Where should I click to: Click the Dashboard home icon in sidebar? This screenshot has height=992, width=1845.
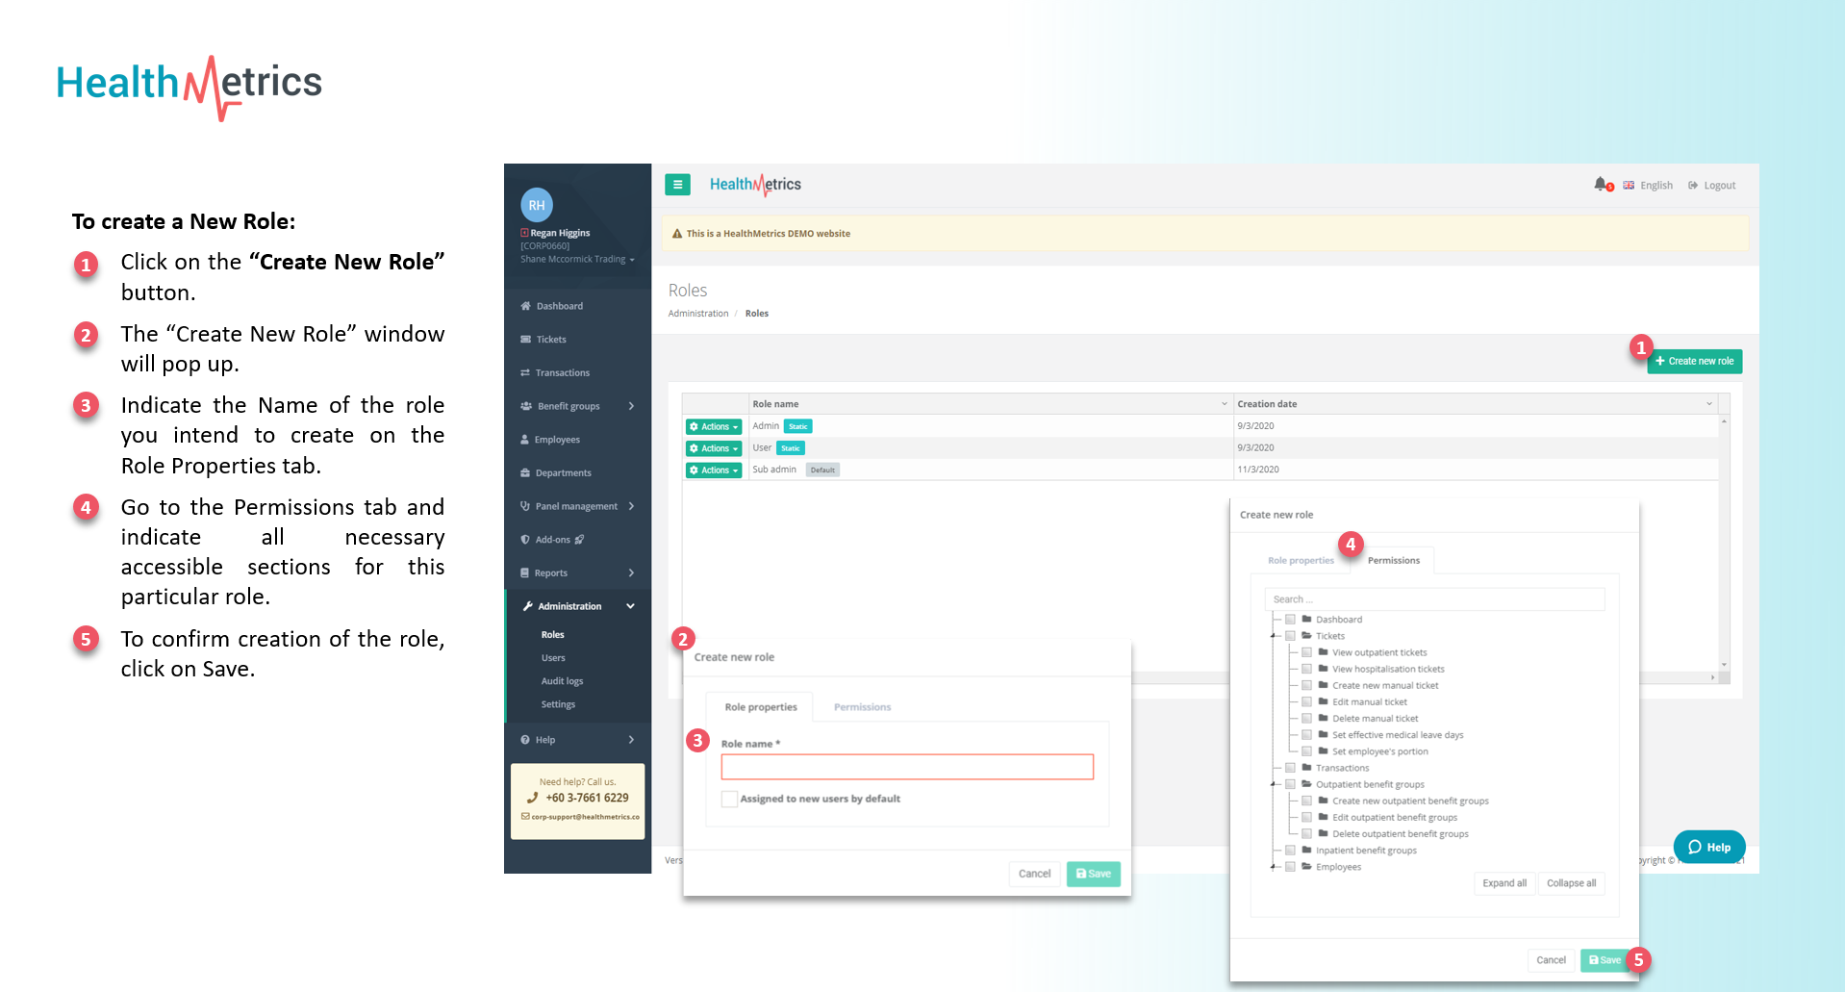(x=526, y=306)
